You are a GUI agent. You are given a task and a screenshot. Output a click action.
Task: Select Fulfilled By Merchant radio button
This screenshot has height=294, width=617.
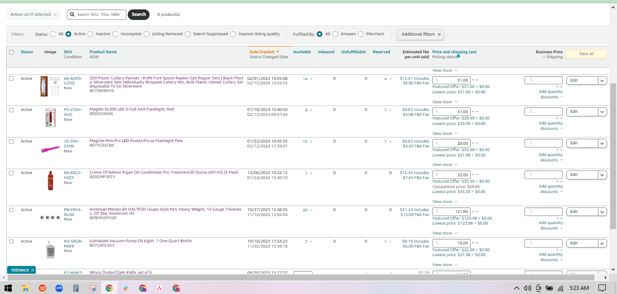361,34
